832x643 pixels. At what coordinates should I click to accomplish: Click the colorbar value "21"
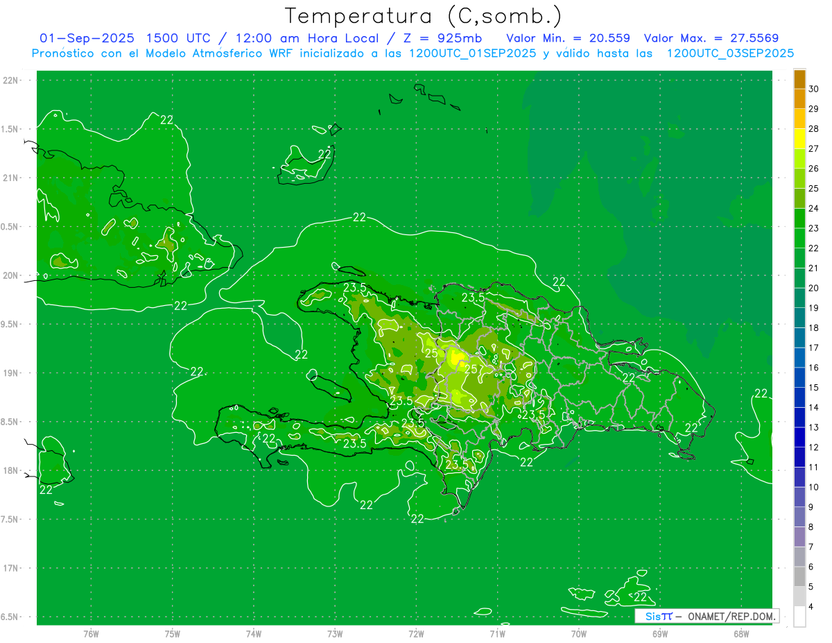(813, 268)
